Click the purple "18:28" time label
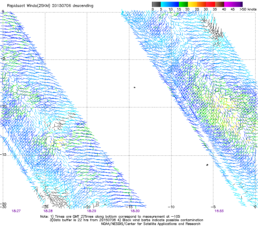This screenshot has height=226, width=258. click(x=48, y=211)
